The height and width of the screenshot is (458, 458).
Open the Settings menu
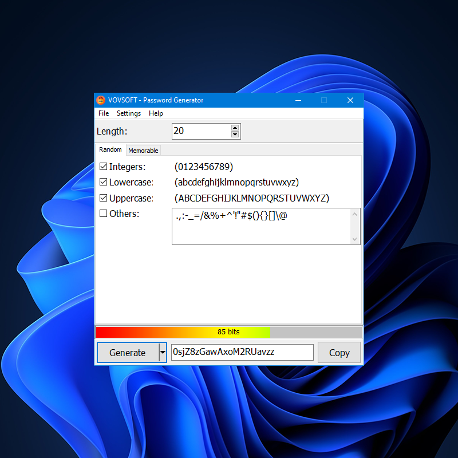click(128, 113)
